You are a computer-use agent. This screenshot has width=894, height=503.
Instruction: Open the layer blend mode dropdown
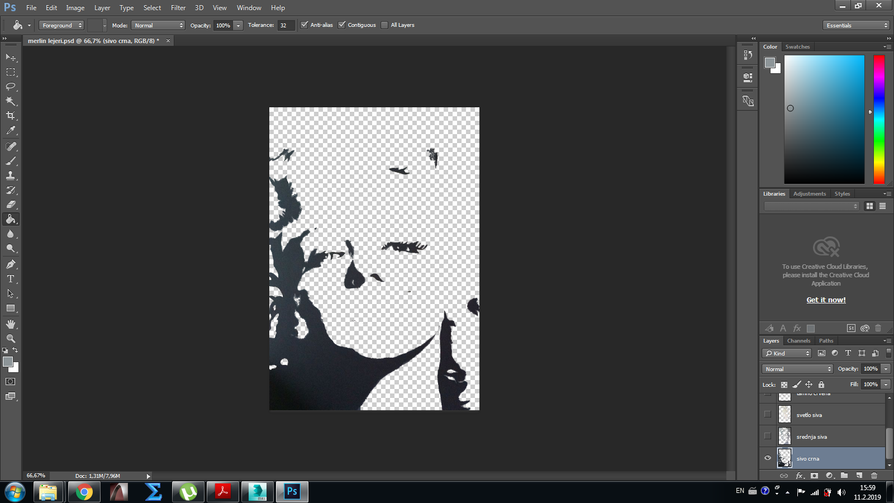point(797,369)
